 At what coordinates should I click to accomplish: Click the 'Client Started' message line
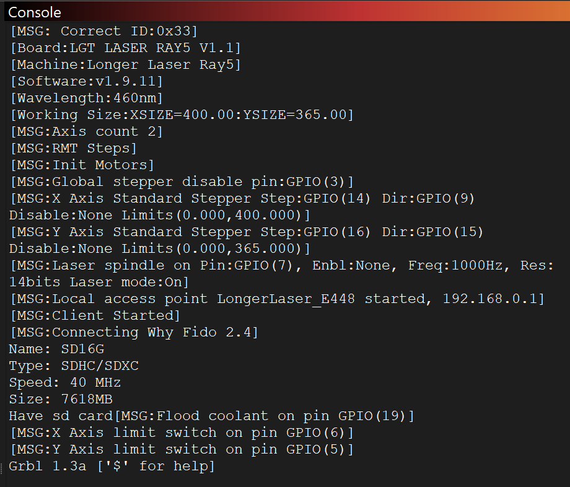[x=95, y=315]
